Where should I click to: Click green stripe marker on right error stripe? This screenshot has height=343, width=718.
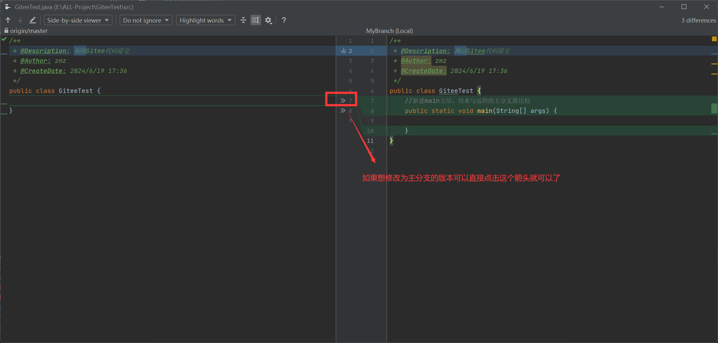point(714,108)
